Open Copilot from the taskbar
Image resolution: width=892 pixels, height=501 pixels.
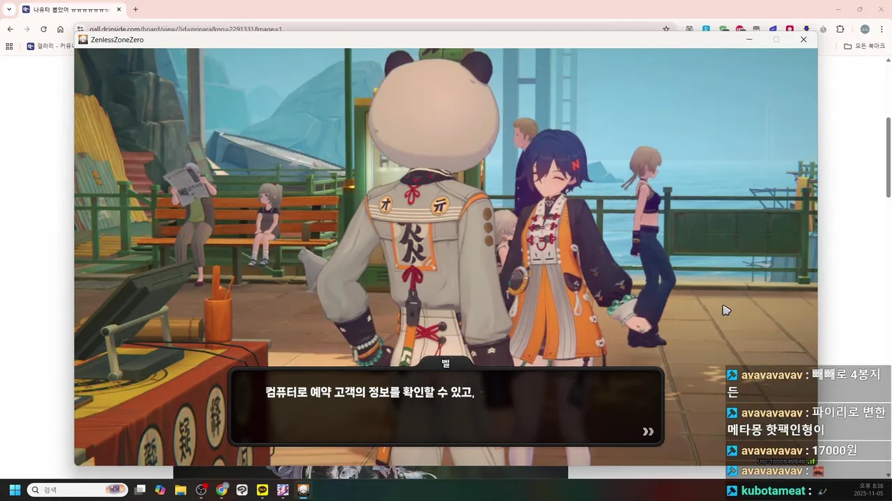click(160, 490)
